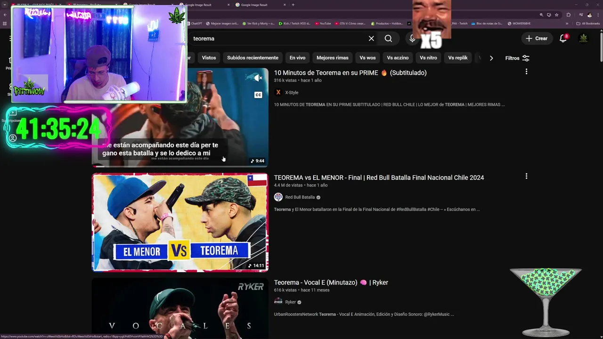Open the X-Style channel name
Screen dimensions: 603x339
pyautogui.click(x=292, y=93)
